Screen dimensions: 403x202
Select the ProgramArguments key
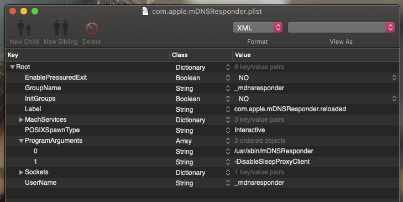pos(54,141)
